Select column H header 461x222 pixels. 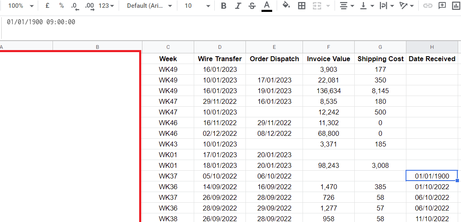click(x=432, y=47)
